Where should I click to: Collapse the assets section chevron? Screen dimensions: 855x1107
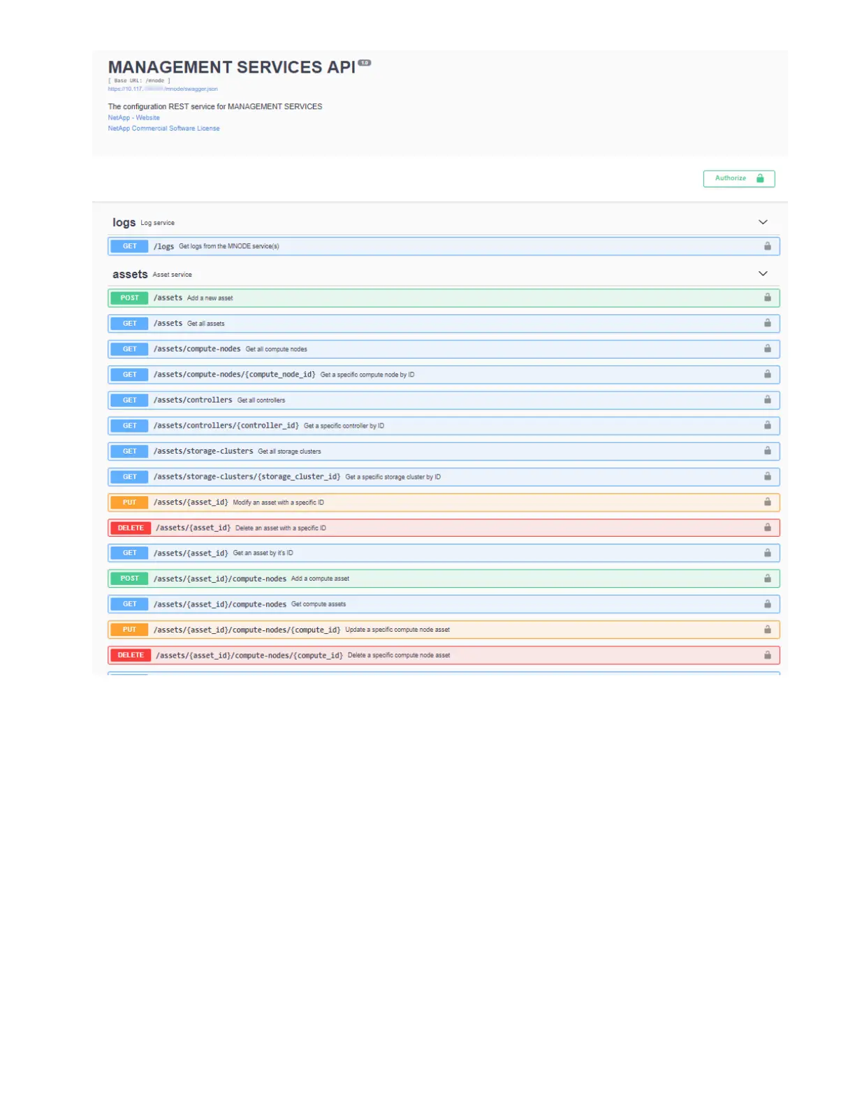(763, 274)
